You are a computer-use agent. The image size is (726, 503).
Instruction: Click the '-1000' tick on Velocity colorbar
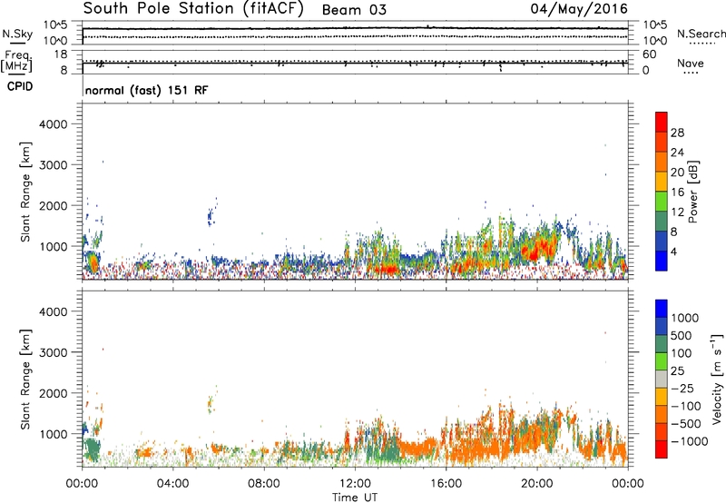pyautogui.click(x=689, y=441)
